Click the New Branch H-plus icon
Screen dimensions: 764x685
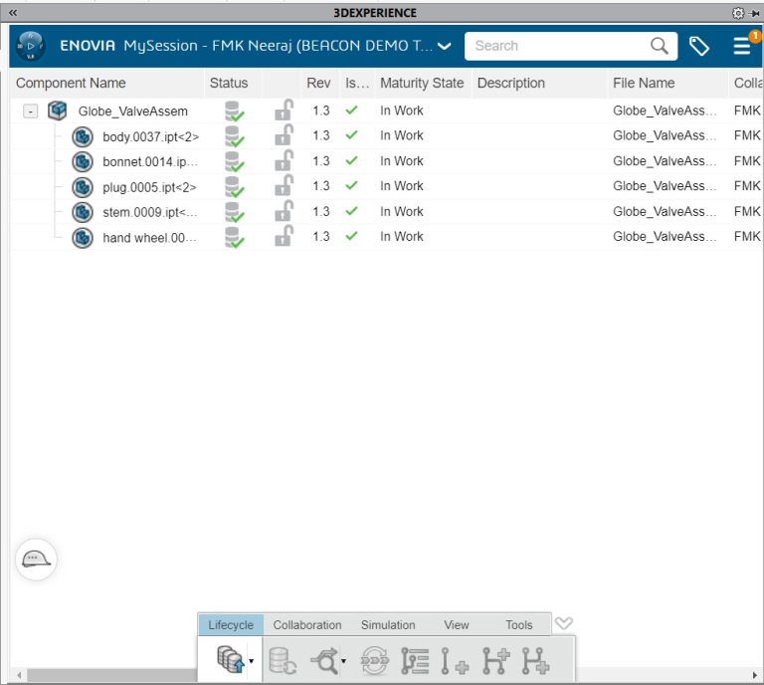click(495, 661)
